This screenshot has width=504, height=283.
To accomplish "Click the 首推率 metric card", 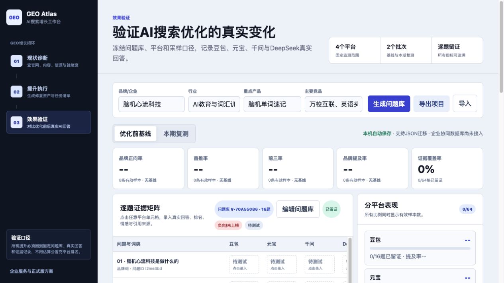I will tap(223, 169).
